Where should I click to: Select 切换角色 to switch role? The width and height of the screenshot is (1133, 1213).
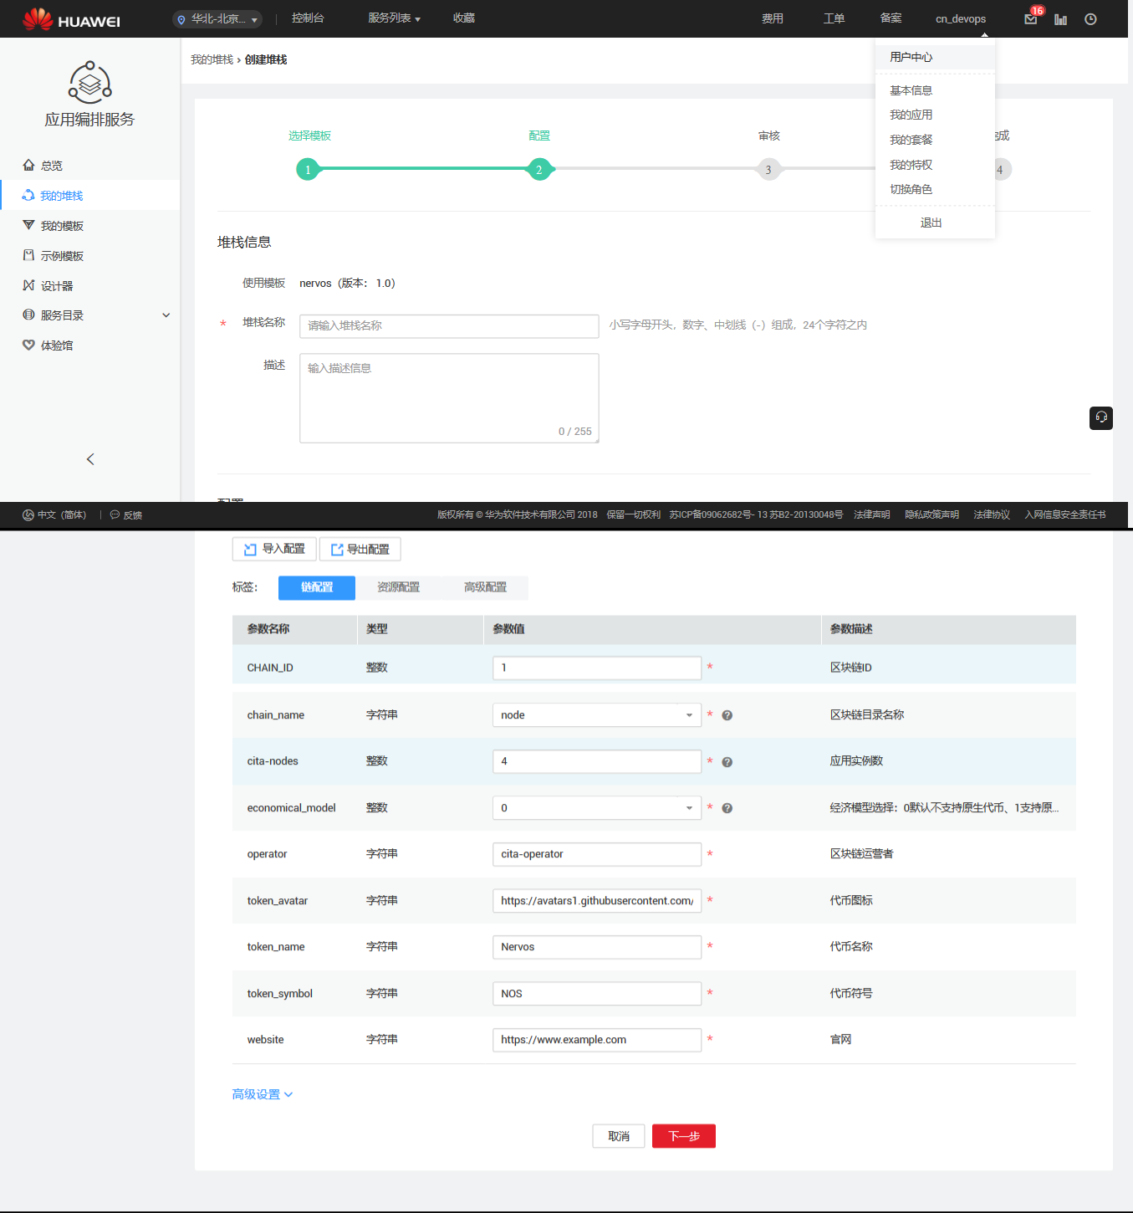(x=911, y=189)
